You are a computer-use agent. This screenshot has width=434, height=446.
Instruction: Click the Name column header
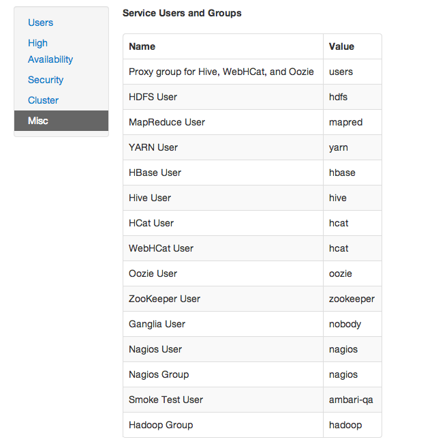coord(142,46)
